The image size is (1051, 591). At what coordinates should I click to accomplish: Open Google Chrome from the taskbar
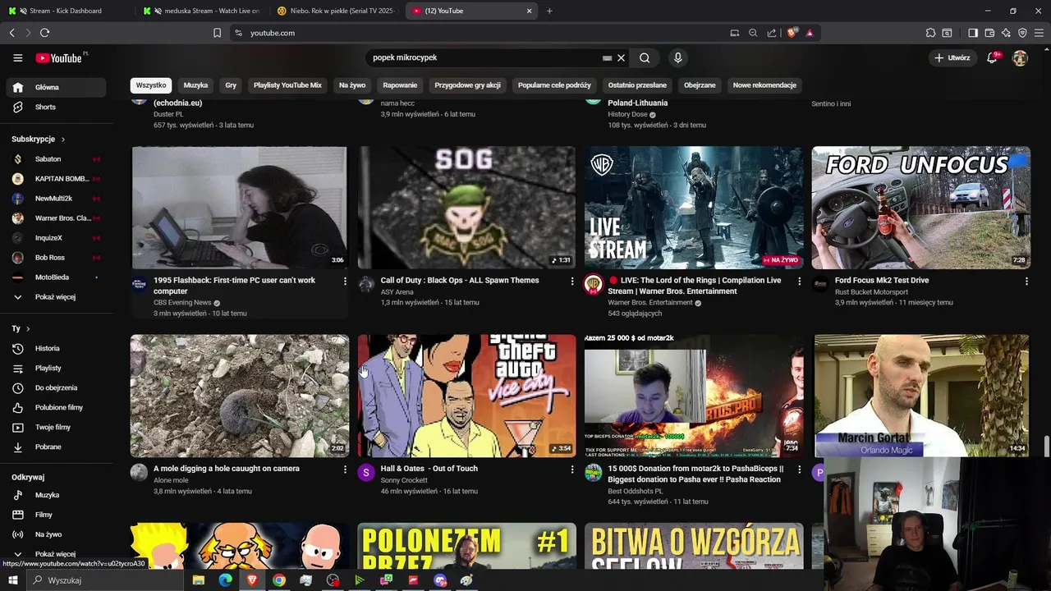click(279, 580)
